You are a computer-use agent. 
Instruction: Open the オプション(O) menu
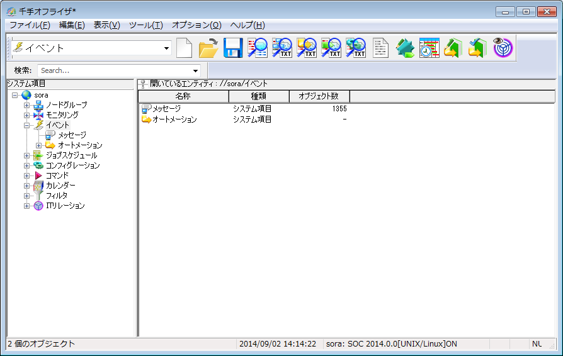(x=196, y=25)
